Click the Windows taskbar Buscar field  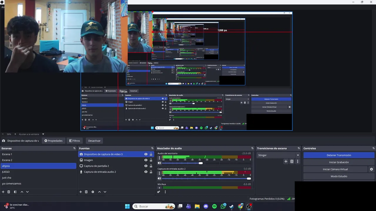(x=154, y=206)
